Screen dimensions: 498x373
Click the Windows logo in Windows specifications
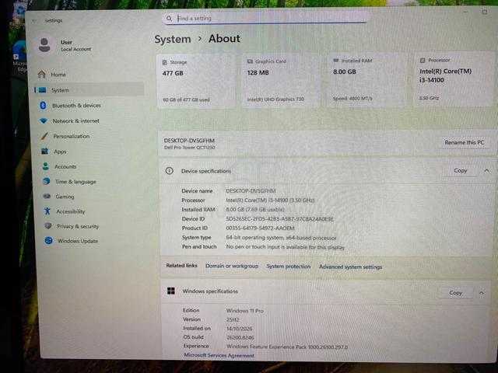[171, 291]
